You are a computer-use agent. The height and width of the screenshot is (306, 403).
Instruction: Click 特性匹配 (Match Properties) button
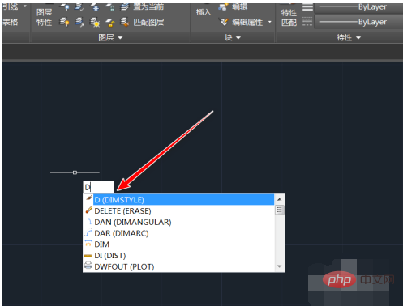coord(289,17)
